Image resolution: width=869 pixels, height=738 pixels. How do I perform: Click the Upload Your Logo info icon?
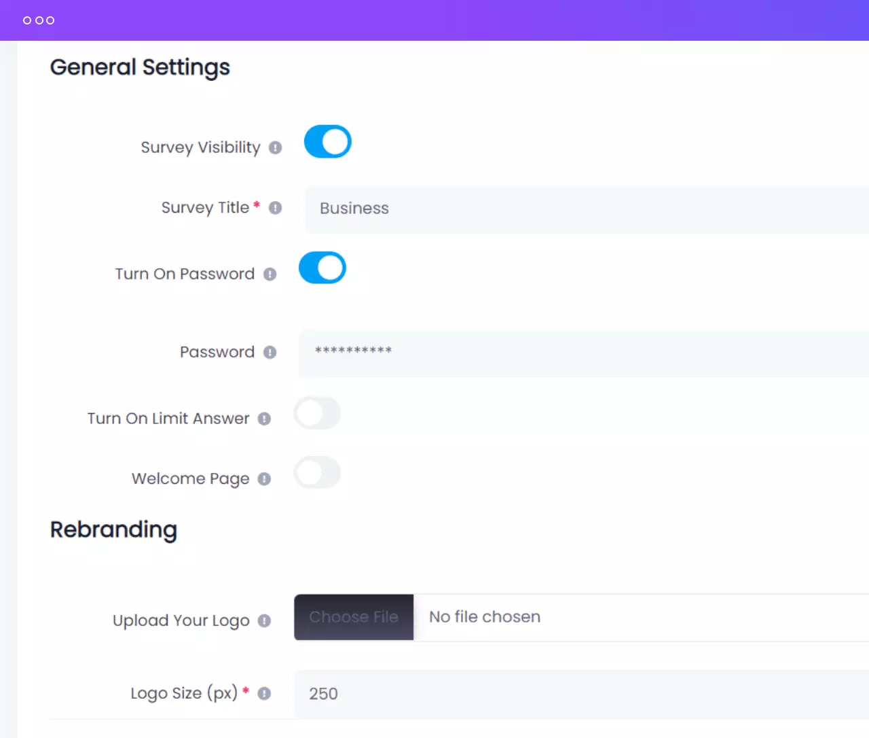coord(264,621)
